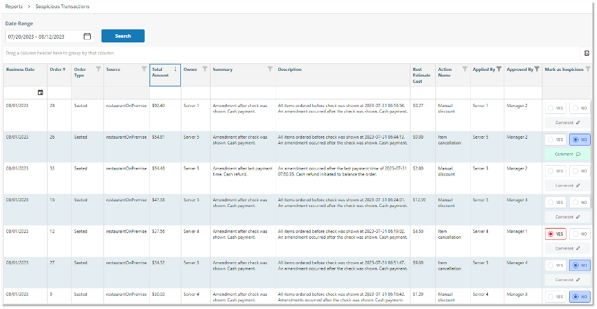597x309 pixels.
Task: Filter the Owner column
Action: pos(205,69)
